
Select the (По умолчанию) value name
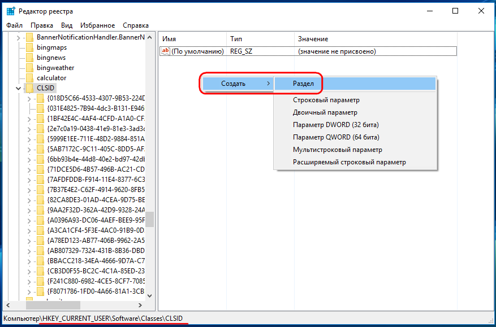tap(198, 51)
